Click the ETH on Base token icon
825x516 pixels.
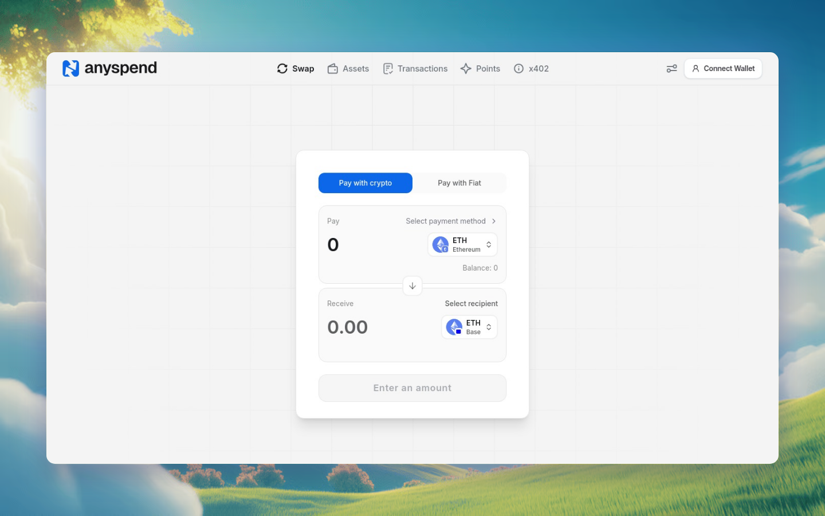tap(454, 327)
